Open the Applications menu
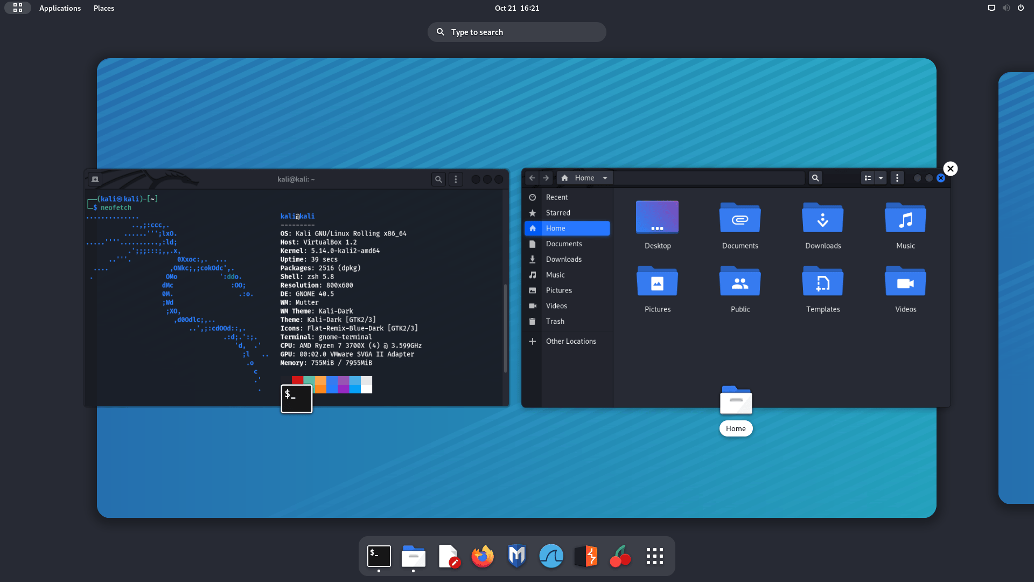This screenshot has width=1034, height=582. point(60,8)
